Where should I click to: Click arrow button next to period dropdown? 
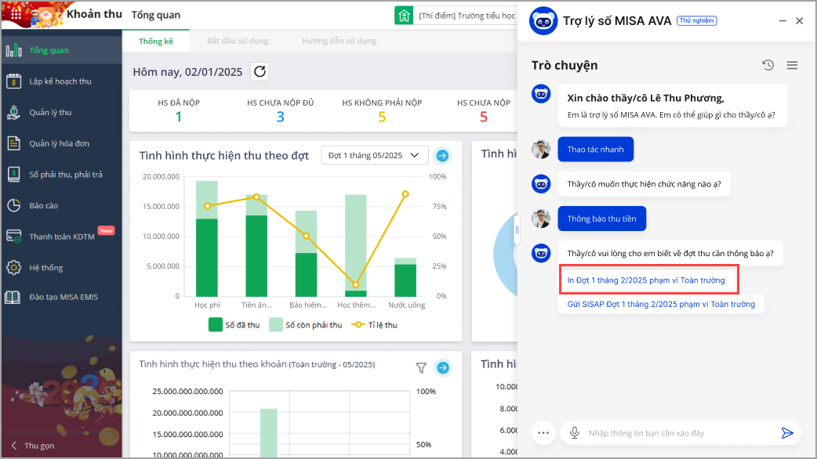click(x=442, y=156)
